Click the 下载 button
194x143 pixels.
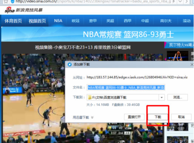coord(158,117)
